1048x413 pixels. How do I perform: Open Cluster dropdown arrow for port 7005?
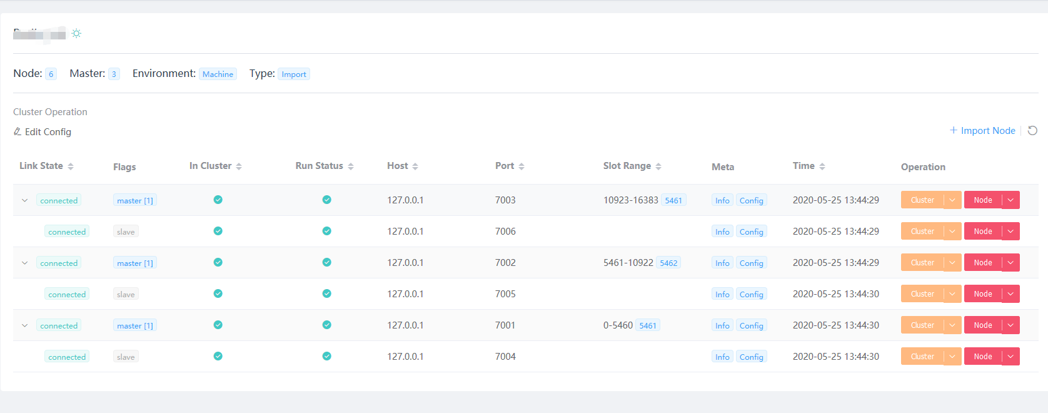click(952, 294)
